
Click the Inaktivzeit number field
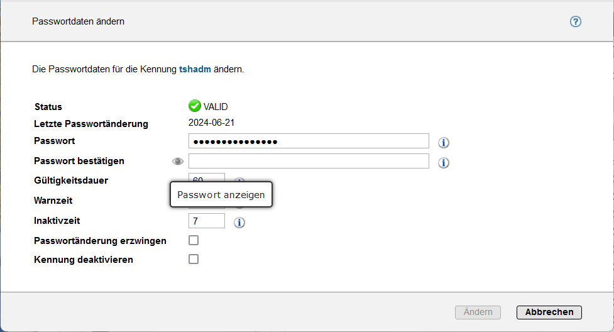pyautogui.click(x=206, y=221)
